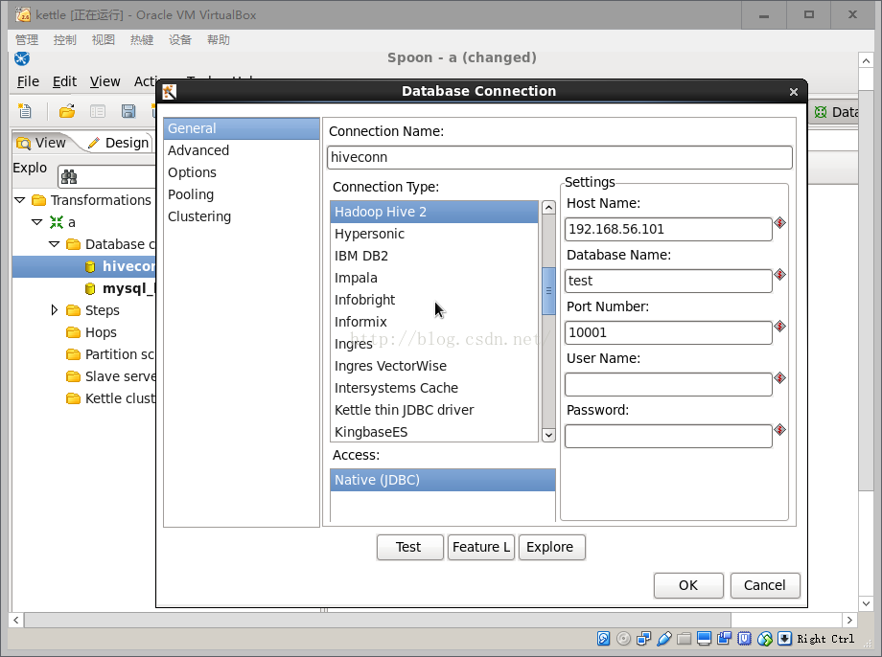Click the Port Number input field
The height and width of the screenshot is (657, 882).
point(668,332)
